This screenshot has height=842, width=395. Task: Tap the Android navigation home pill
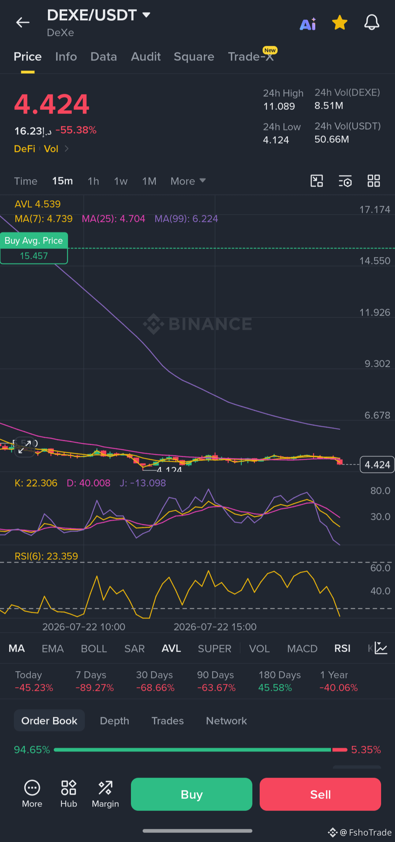coord(197,831)
